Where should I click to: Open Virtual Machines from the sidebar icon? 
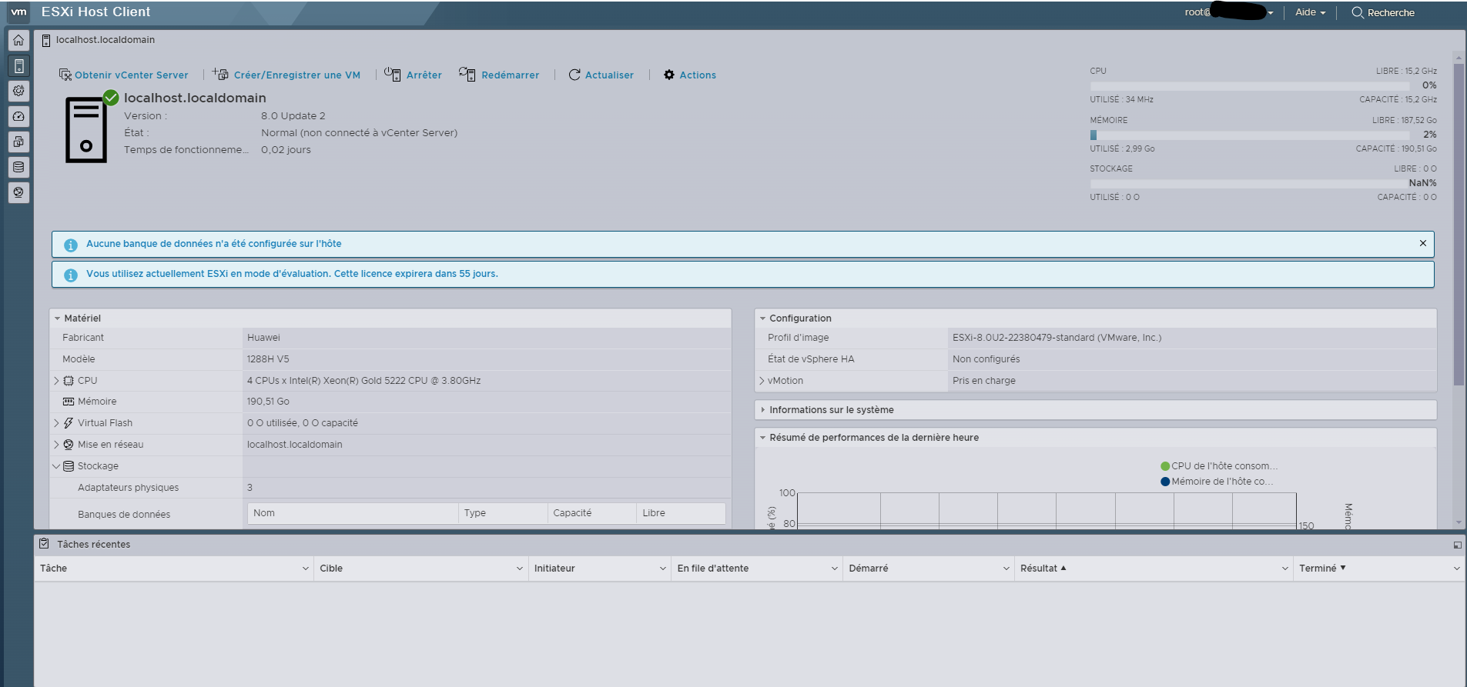click(x=18, y=142)
